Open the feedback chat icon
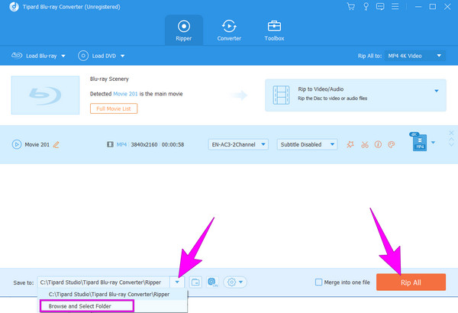This screenshot has height=313, width=458. 380,6
